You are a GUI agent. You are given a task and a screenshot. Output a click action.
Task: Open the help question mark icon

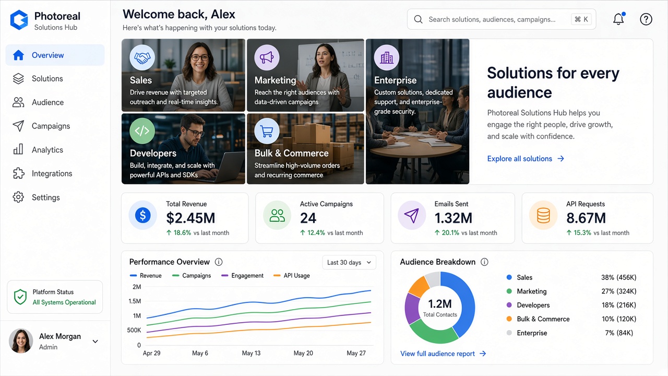coord(646,19)
